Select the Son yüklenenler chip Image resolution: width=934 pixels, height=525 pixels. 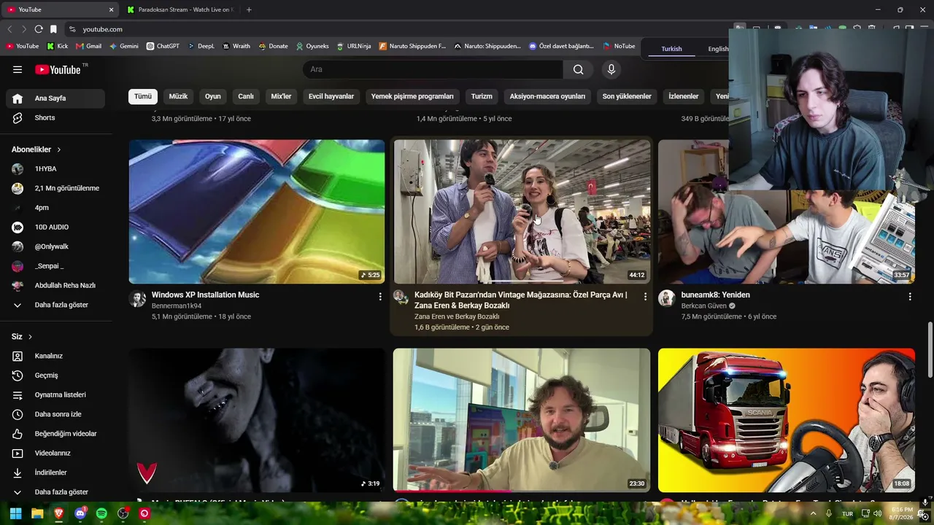click(627, 96)
